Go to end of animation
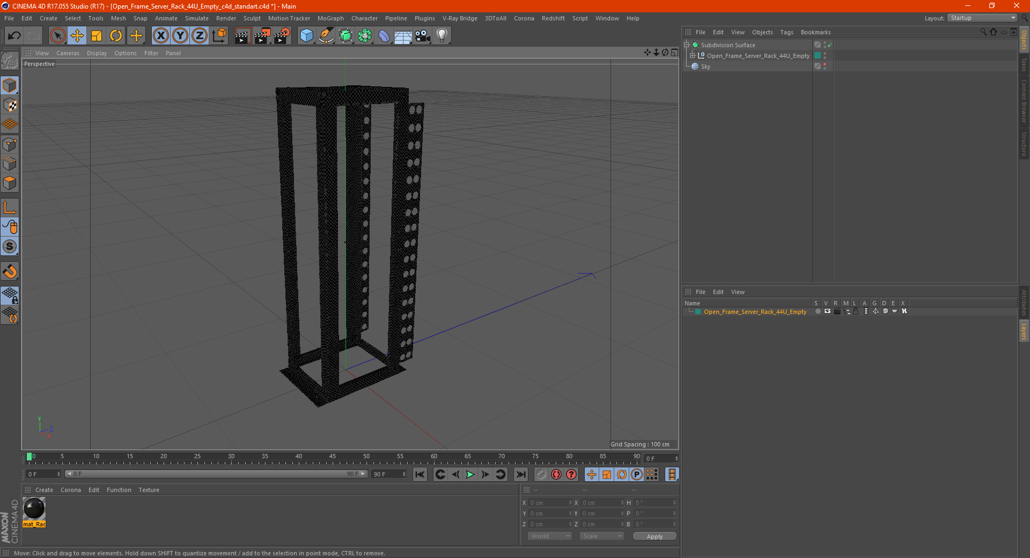The height and width of the screenshot is (558, 1030). (520, 474)
